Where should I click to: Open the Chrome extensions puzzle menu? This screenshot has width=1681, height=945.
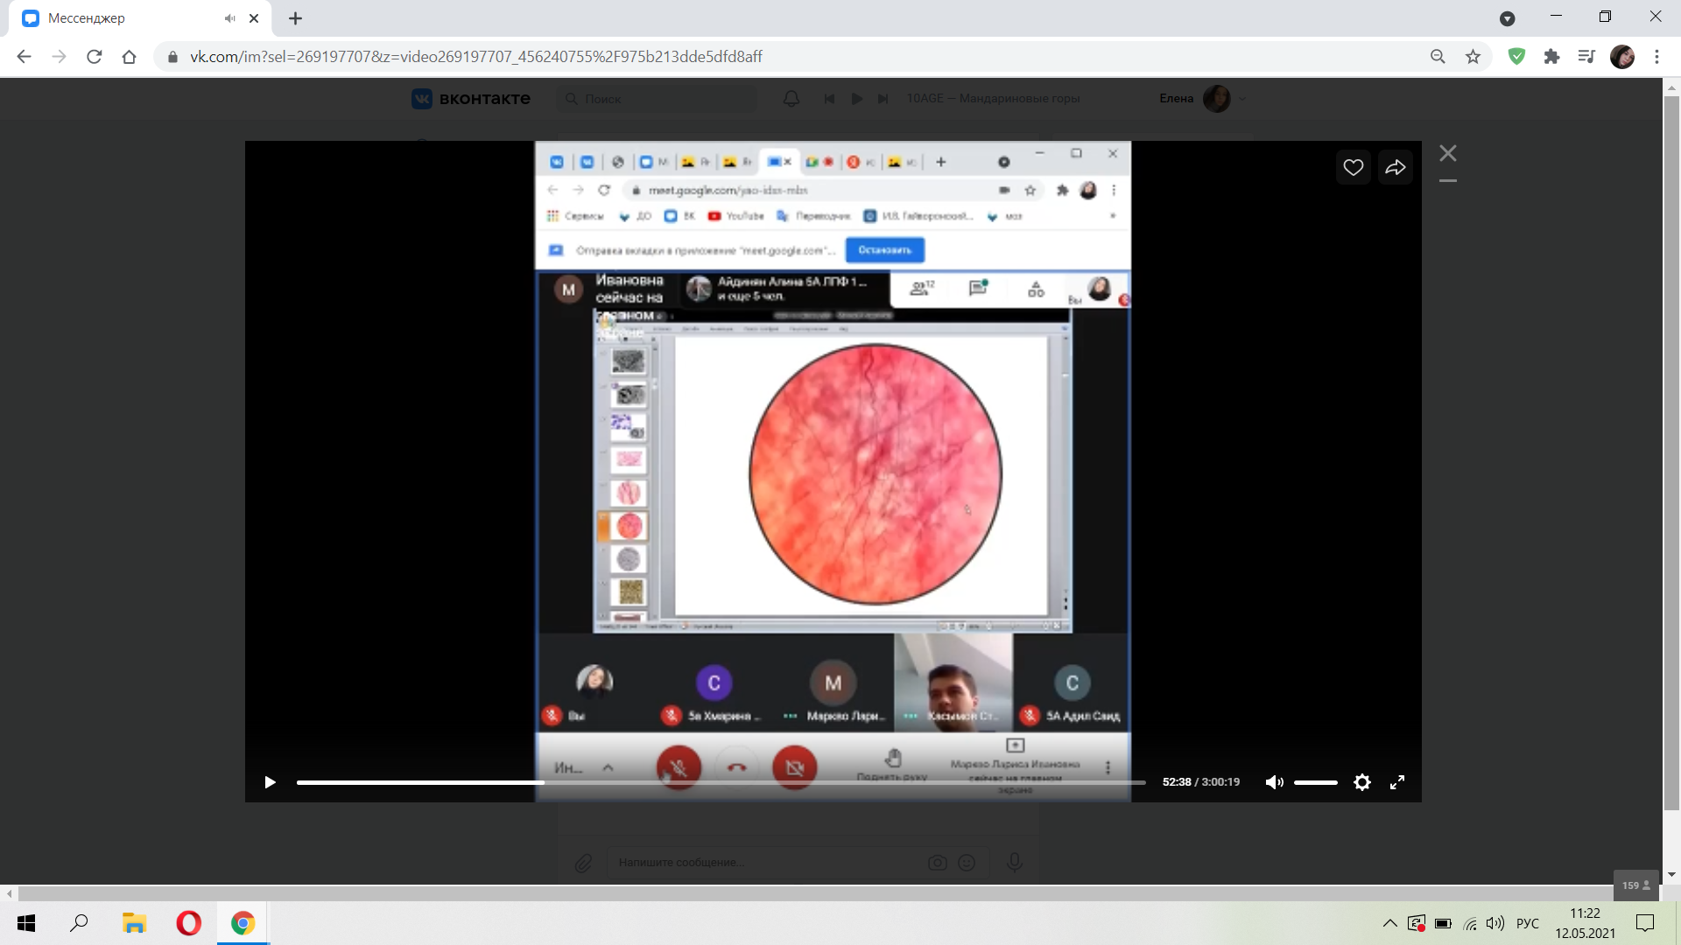pyautogui.click(x=1551, y=57)
